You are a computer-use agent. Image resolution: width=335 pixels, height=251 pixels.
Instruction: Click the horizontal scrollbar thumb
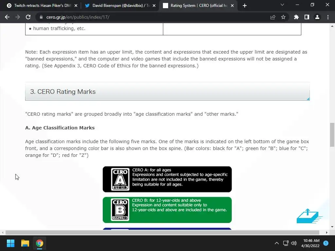(162, 232)
